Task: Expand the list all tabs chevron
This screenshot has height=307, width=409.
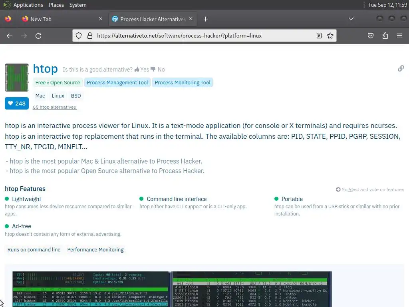Action: tap(351, 19)
